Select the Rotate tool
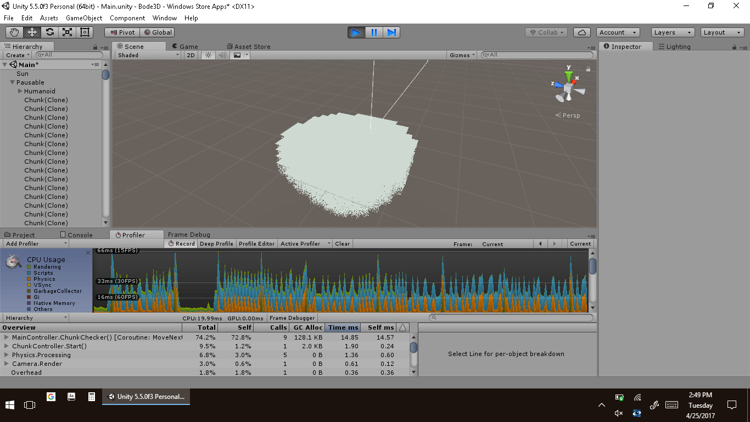Viewport: 750px width, 422px height. 50,32
